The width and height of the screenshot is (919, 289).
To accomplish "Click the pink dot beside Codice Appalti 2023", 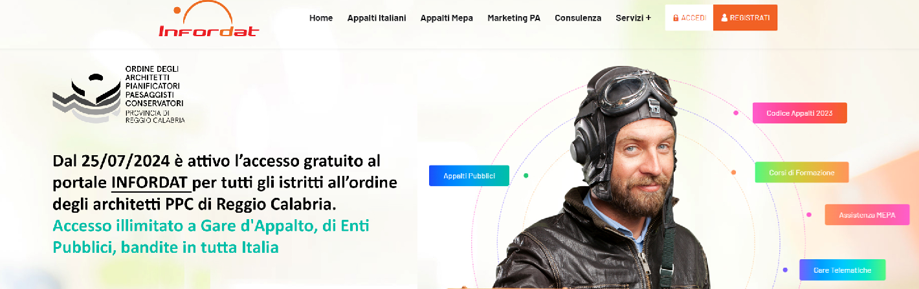I will coord(736,113).
